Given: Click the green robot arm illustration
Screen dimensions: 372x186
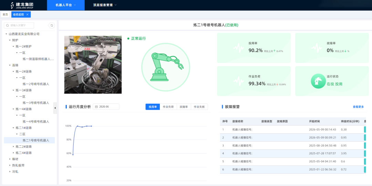Looking at the screenshot, I should [166, 67].
